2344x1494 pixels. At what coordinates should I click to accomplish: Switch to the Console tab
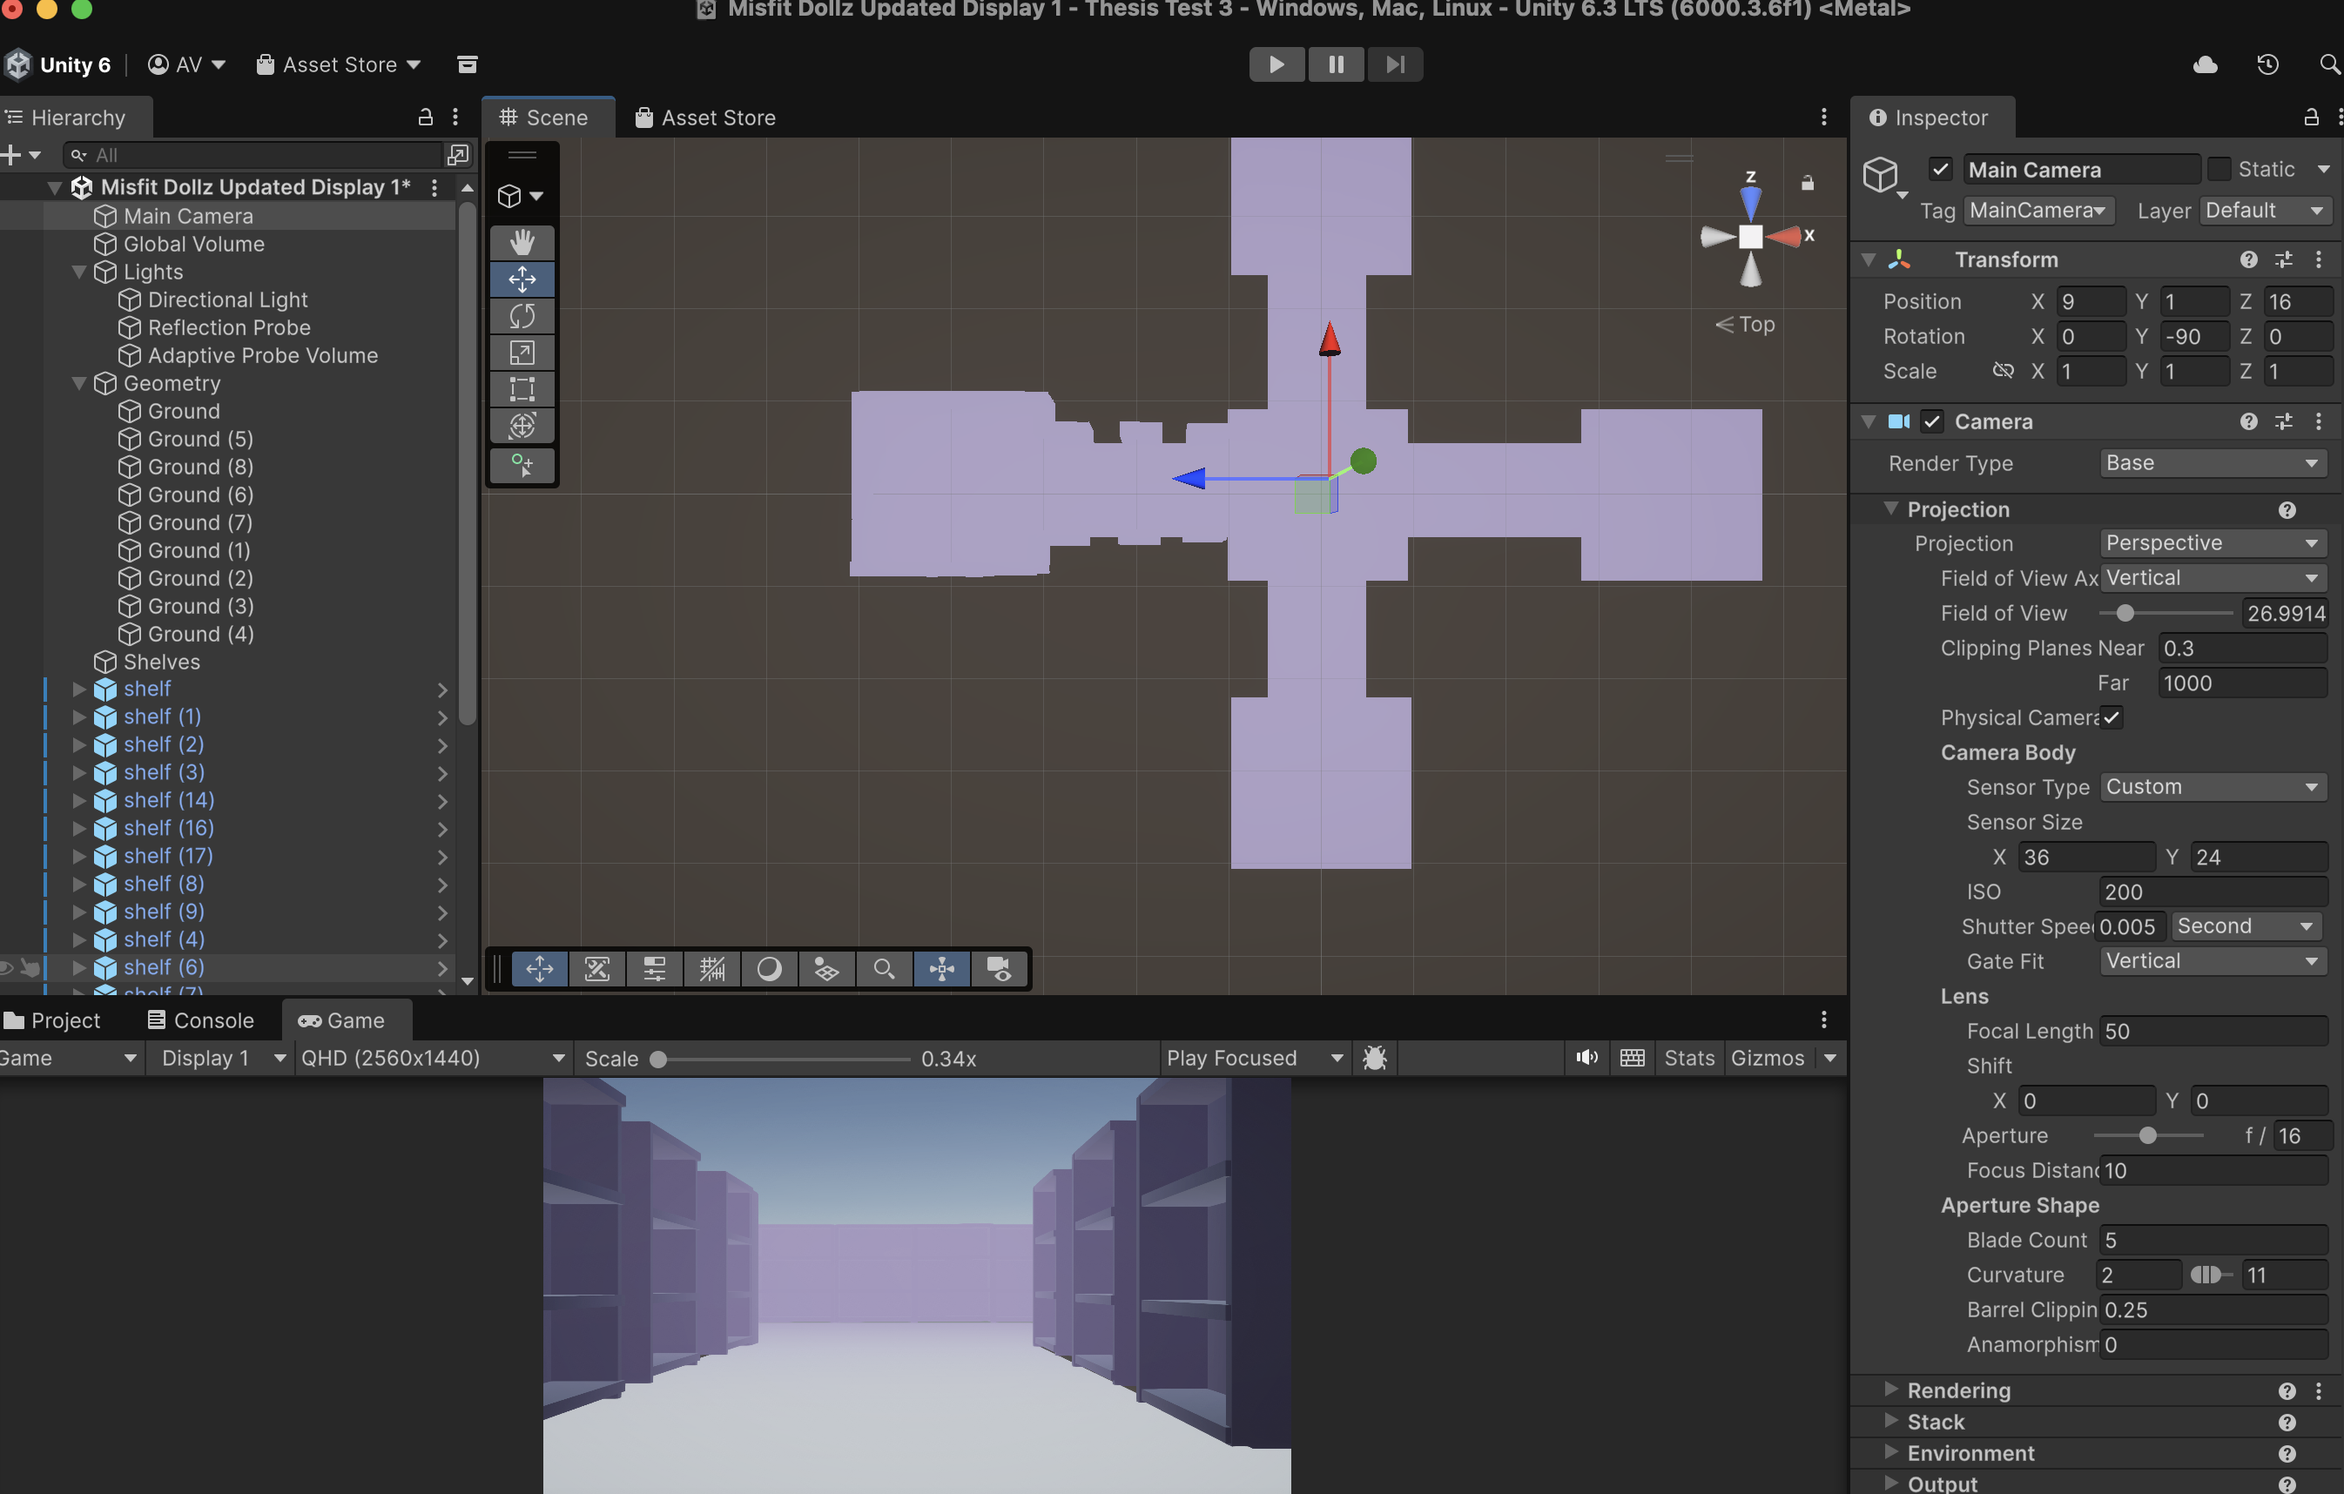(200, 1020)
